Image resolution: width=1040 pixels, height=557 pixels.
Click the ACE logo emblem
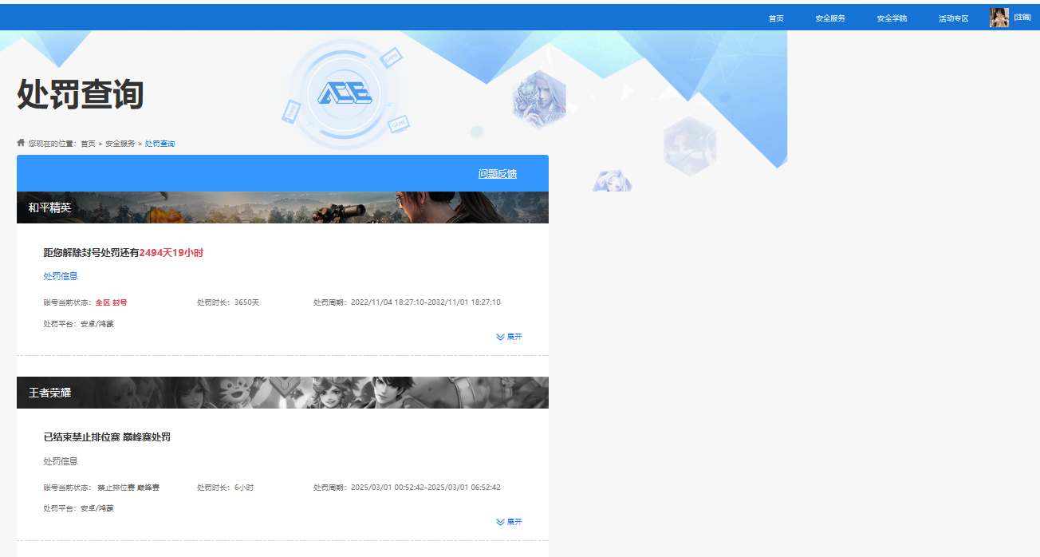[345, 94]
